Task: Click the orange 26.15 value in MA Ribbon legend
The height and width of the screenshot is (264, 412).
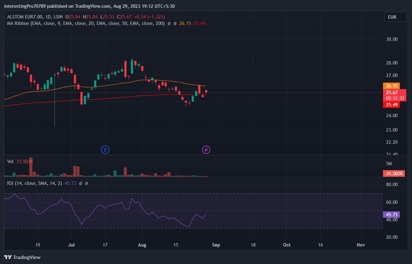Action: [185, 23]
